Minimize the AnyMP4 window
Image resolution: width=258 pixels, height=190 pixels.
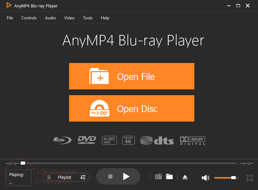(229, 6)
